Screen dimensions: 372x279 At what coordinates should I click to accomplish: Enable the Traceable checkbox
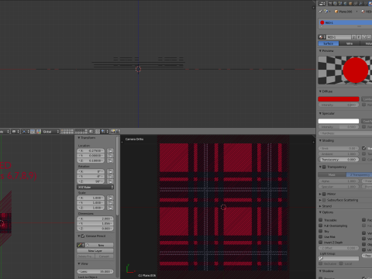pyautogui.click(x=321, y=220)
